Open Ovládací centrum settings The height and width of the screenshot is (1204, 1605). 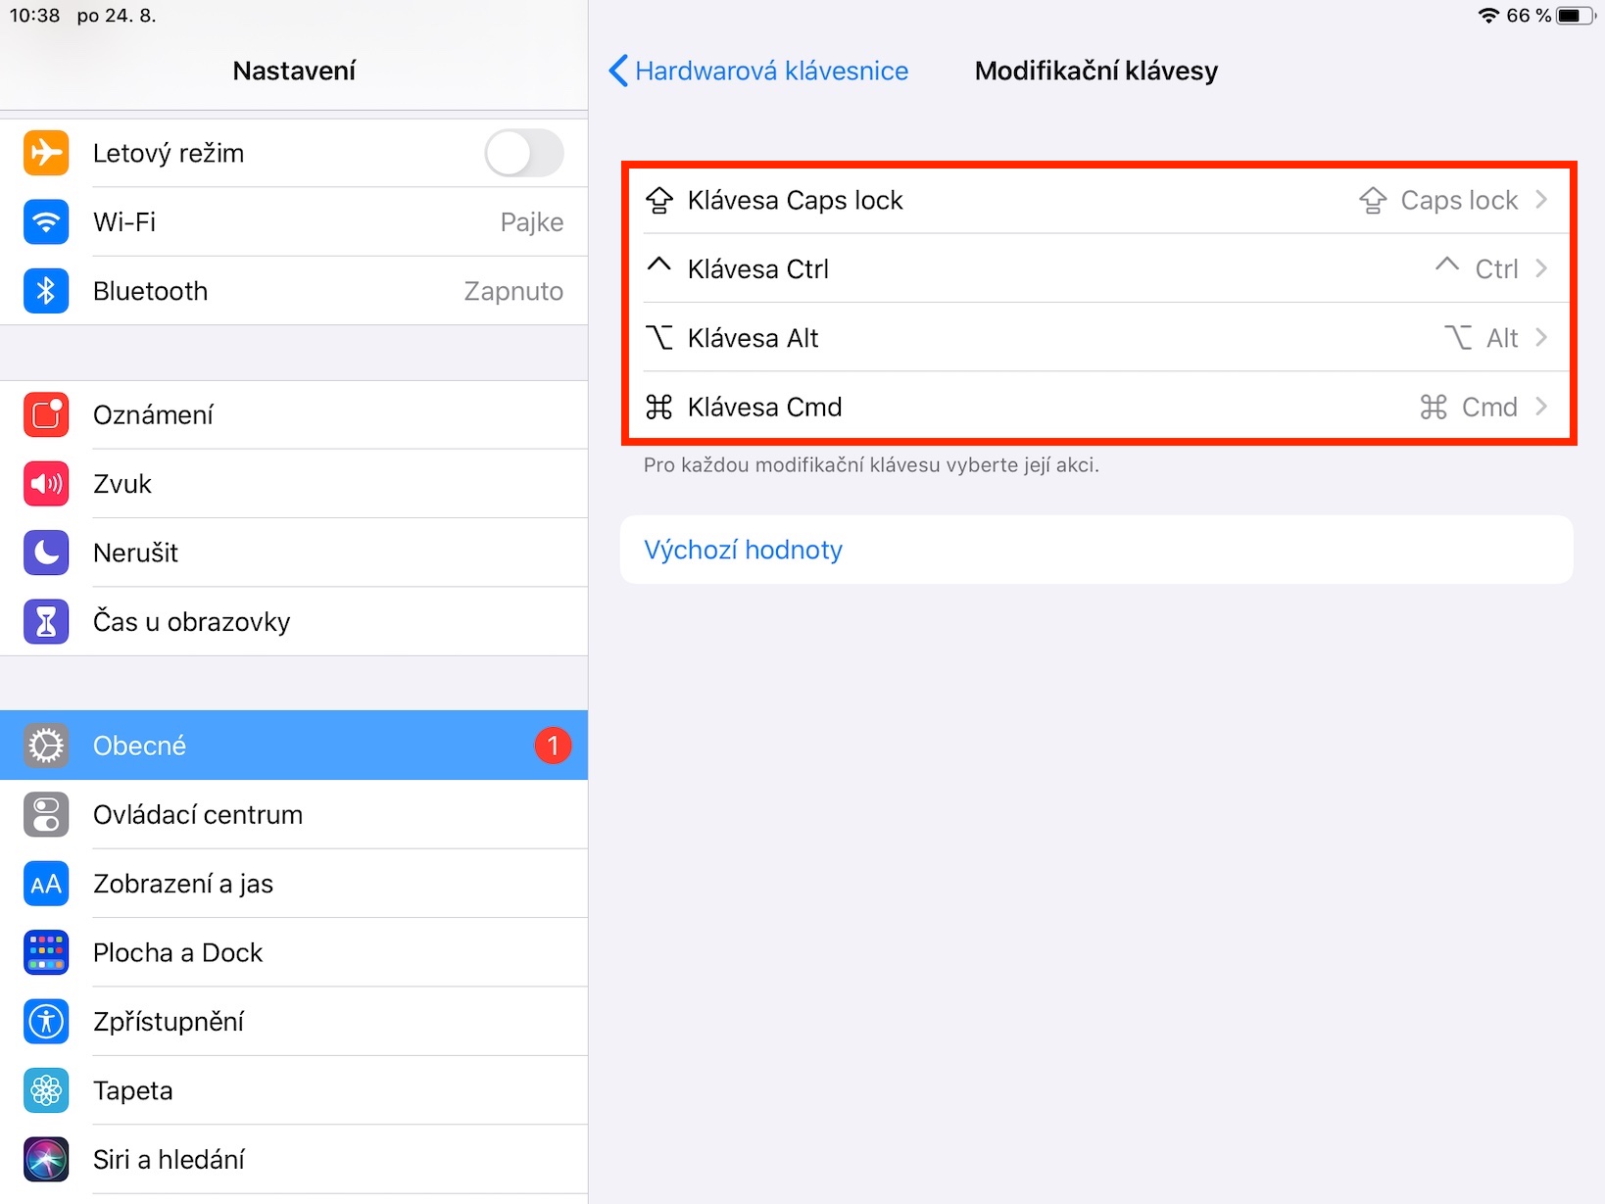tap(294, 815)
